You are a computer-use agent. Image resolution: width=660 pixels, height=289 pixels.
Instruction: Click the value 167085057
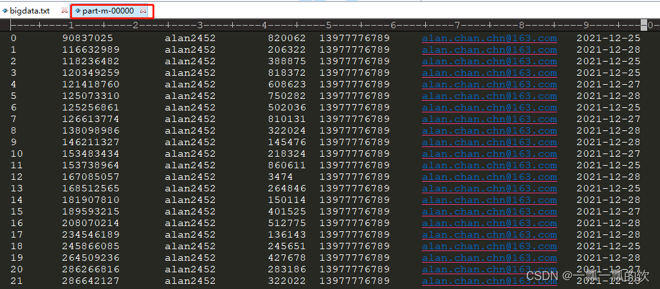[x=91, y=177]
